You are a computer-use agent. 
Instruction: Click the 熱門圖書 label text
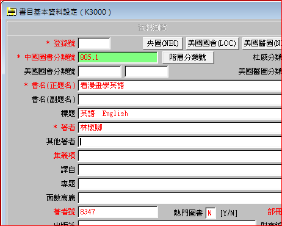[188, 213]
